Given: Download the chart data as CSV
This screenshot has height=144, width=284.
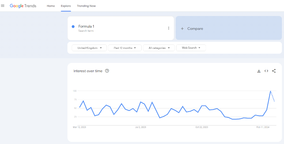Looking at the screenshot, I should [259, 71].
